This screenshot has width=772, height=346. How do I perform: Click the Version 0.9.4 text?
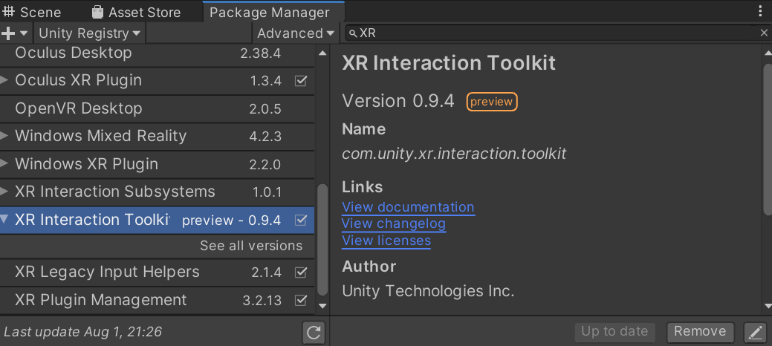coord(398,102)
